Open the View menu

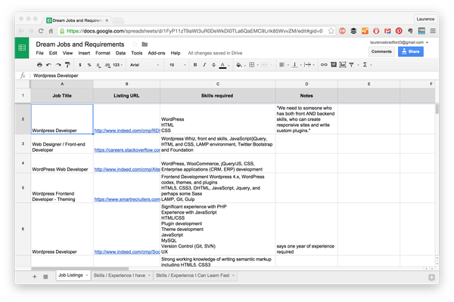point(67,53)
